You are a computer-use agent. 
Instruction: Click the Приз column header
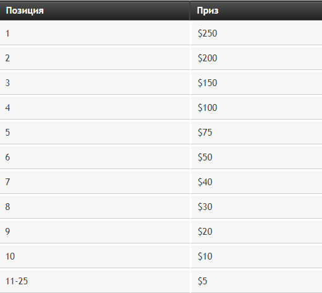pyautogui.click(x=256, y=11)
